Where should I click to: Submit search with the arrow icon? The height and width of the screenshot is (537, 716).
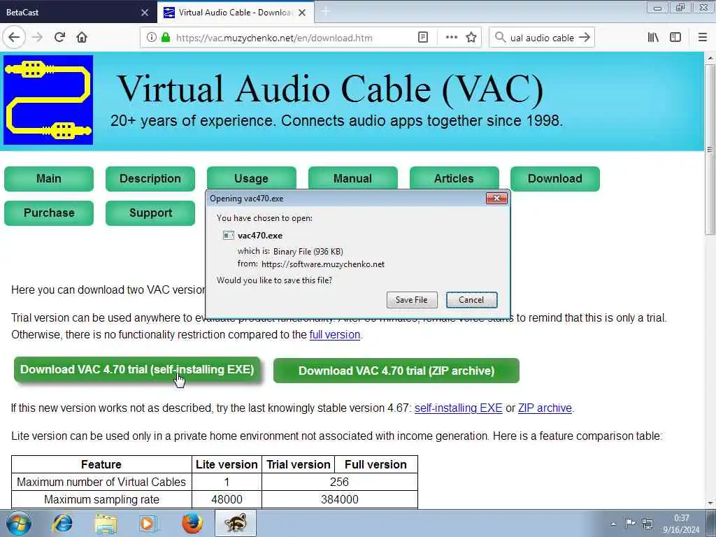tap(585, 38)
